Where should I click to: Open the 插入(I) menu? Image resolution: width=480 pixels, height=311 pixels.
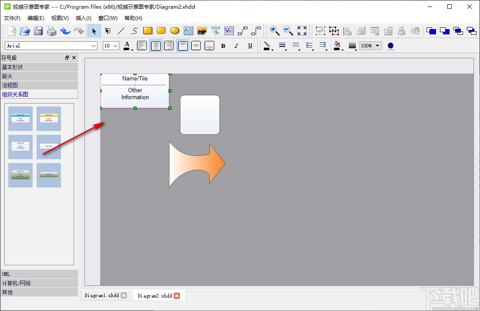coord(84,18)
